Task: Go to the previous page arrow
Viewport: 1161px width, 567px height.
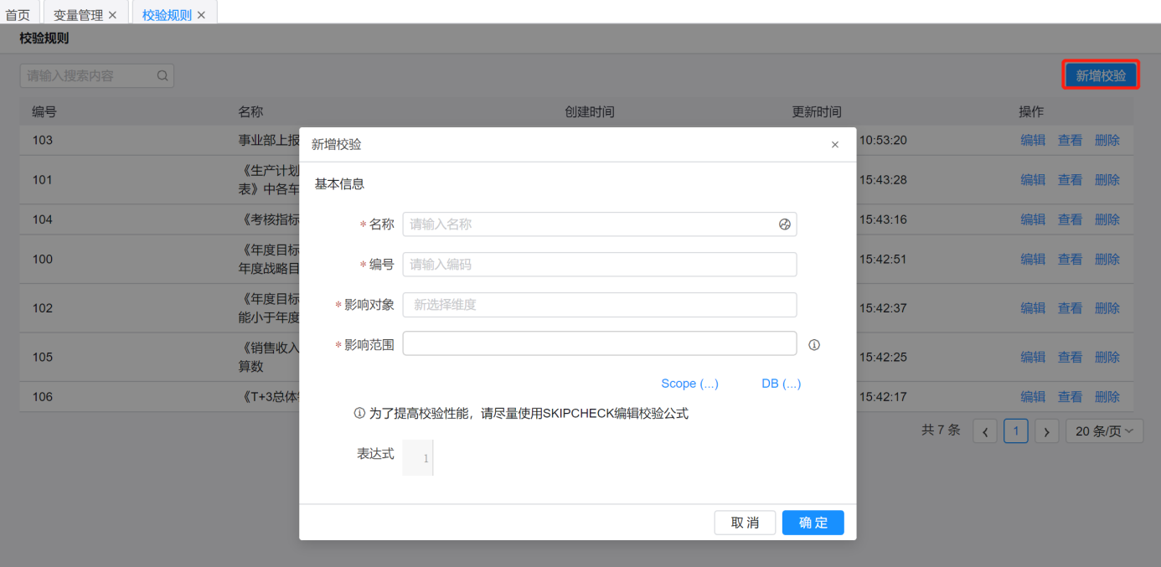Action: 984,431
